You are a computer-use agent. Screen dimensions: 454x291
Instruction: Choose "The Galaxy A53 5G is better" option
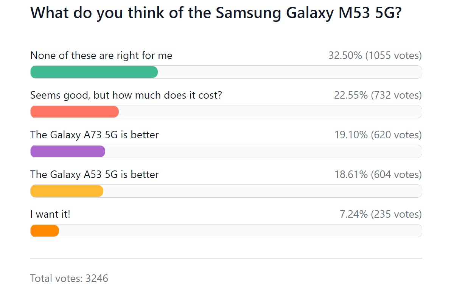[95, 175]
